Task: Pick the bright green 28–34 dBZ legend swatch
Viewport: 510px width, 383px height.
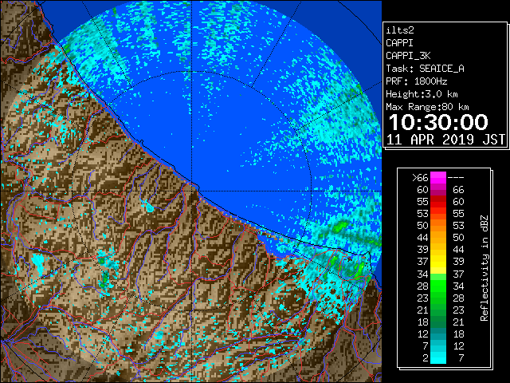Action: (x=438, y=286)
